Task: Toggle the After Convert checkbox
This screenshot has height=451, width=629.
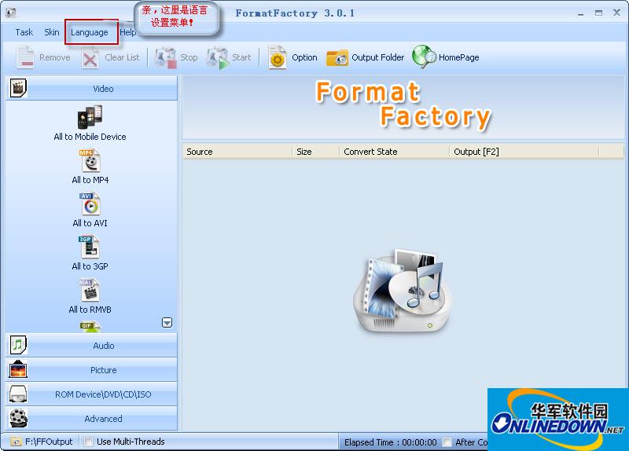Action: point(447,442)
